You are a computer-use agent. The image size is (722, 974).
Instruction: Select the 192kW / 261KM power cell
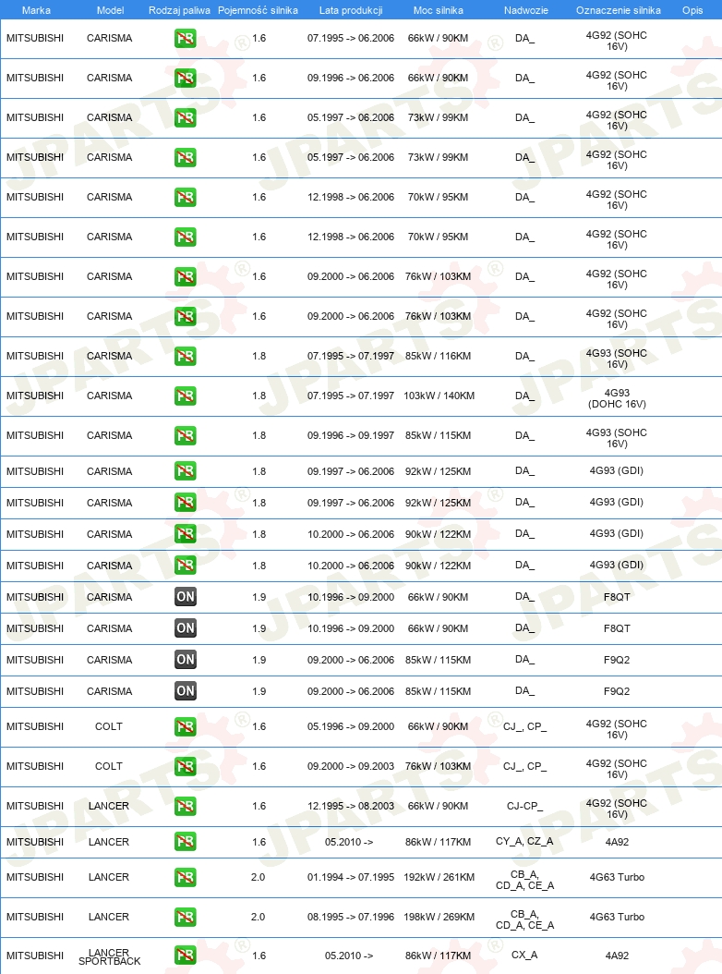tap(439, 877)
